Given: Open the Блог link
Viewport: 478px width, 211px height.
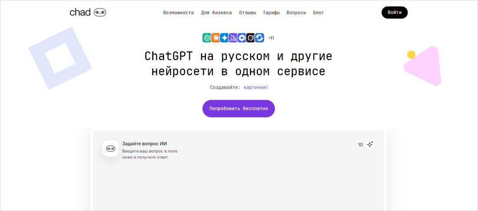Looking at the screenshot, I should point(319,13).
